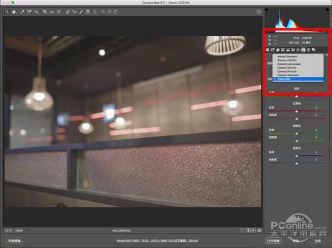Adjust the Blue Primary saturation slider
This screenshot has width=332, height=248.
click(x=296, y=163)
